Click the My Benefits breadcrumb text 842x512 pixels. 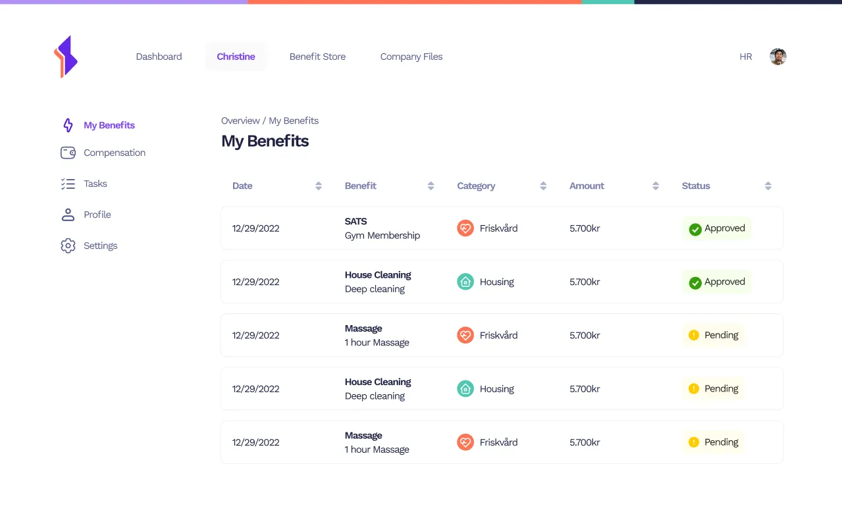coord(294,120)
